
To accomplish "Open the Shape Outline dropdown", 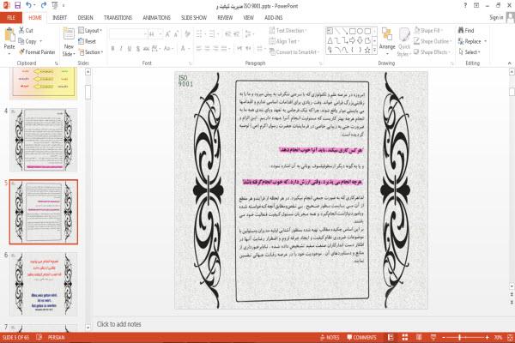I will [x=433, y=41].
